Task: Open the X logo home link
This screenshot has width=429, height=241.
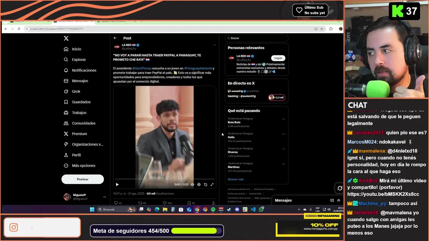Action: click(x=66, y=38)
